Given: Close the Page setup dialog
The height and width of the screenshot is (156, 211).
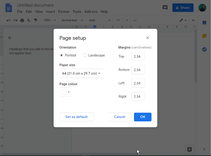Looking at the screenshot, I should (x=148, y=38).
